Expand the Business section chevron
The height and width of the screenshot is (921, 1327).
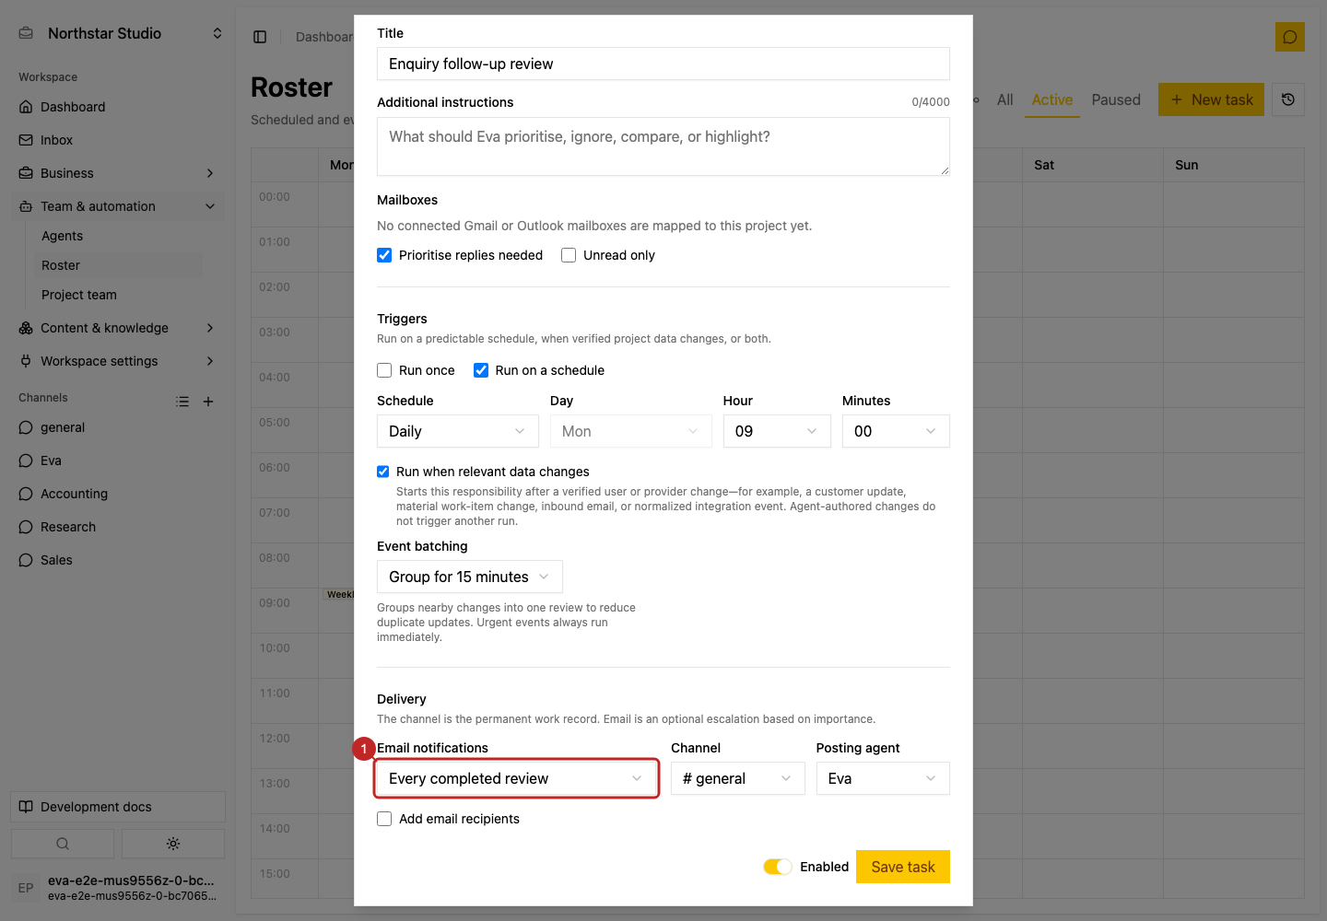[210, 173]
